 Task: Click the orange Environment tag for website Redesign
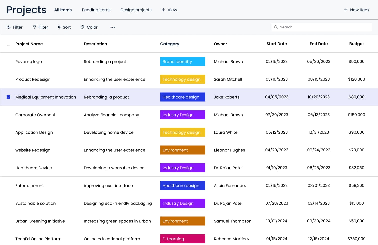pos(182,150)
